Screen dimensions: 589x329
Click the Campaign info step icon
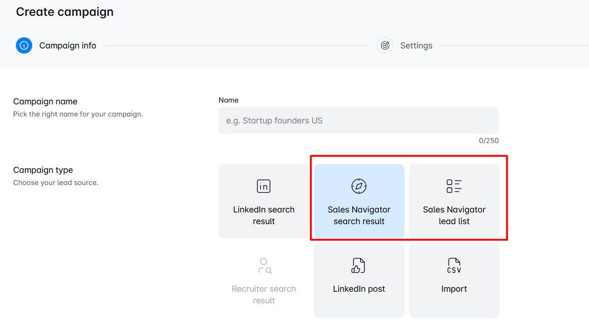click(24, 45)
